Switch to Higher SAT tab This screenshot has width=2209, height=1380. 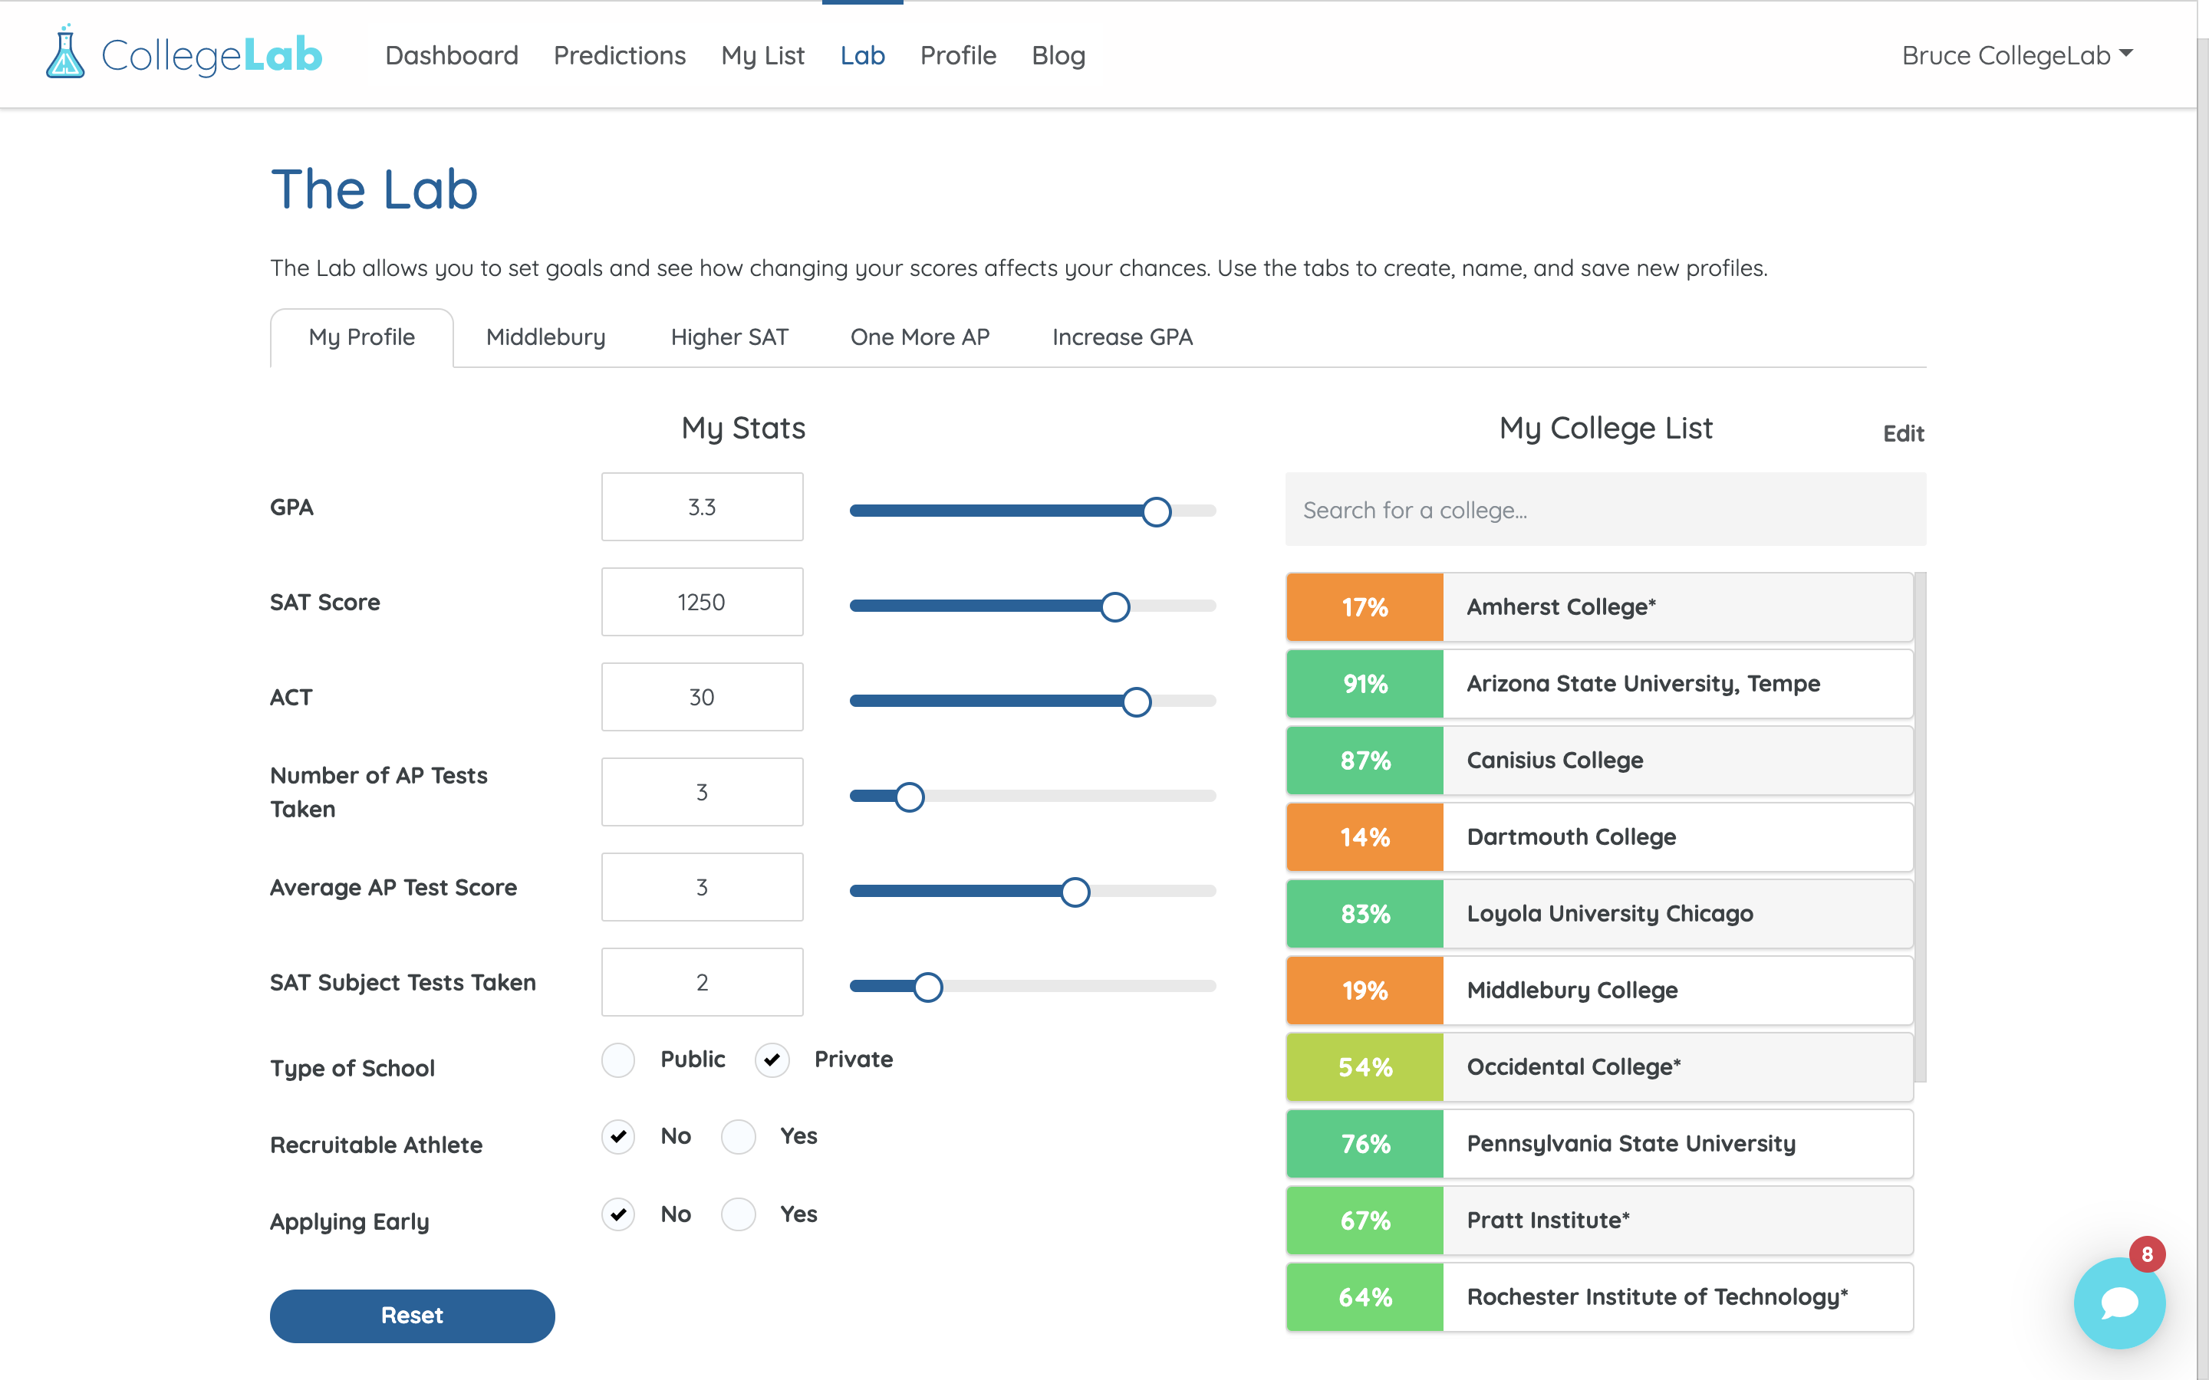coord(729,337)
